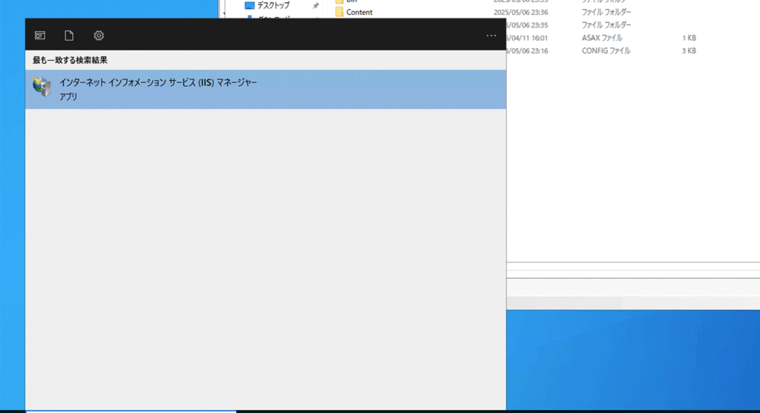This screenshot has width=760, height=413.
Task: Click the Content folder icon in Explorer
Action: (339, 12)
